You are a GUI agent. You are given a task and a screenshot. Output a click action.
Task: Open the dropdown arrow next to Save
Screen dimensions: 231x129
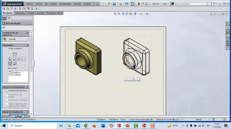click(x=117, y=4)
